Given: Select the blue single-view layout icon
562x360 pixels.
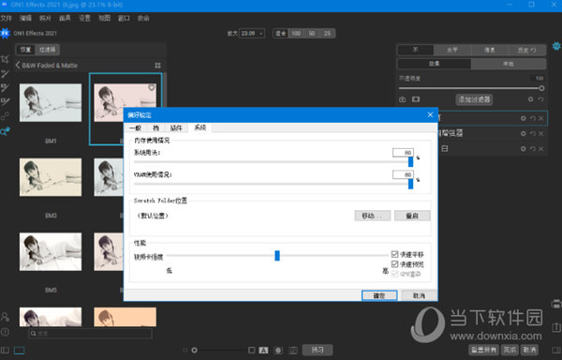Looking at the screenshot, I should [20, 351].
